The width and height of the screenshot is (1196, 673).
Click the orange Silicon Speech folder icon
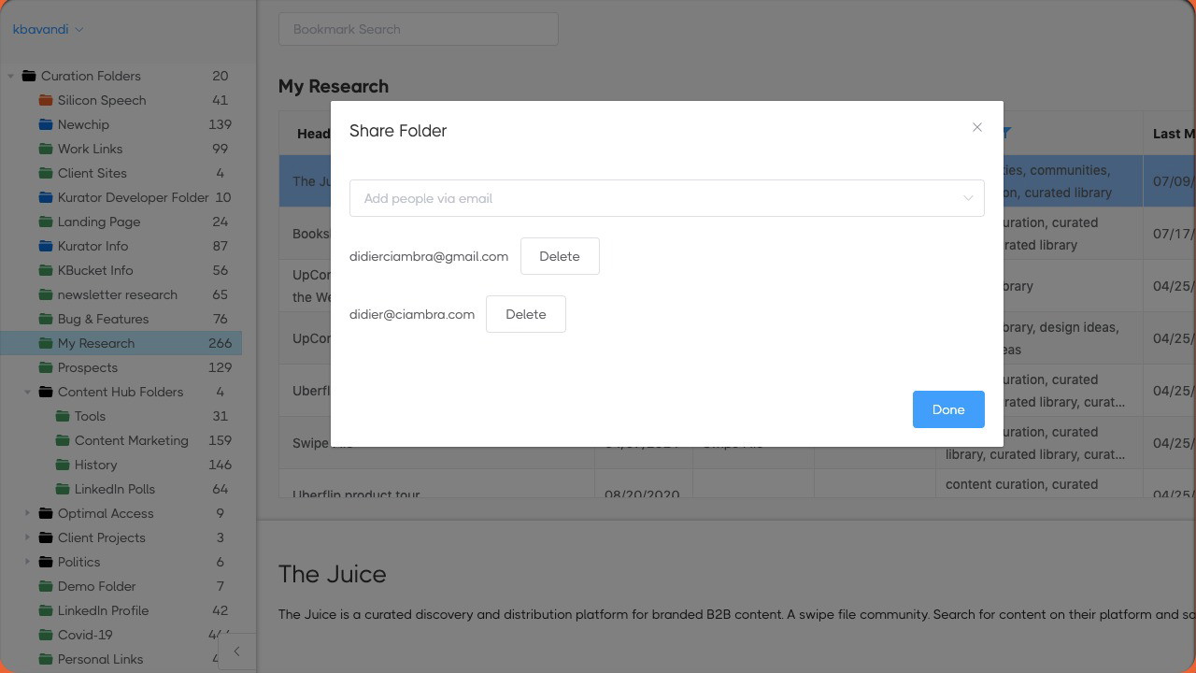pos(46,100)
